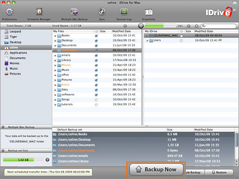Screen dimensions: 239x179
Task: Collapse the Backup set Size panel
Action: (x=3, y=151)
